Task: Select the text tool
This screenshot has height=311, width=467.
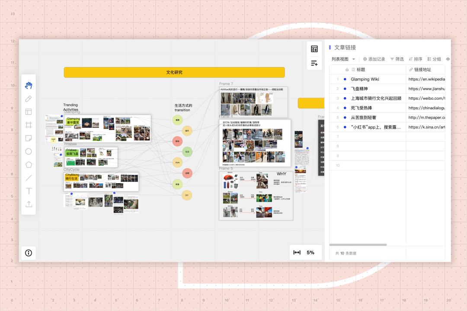Action: pos(29,191)
